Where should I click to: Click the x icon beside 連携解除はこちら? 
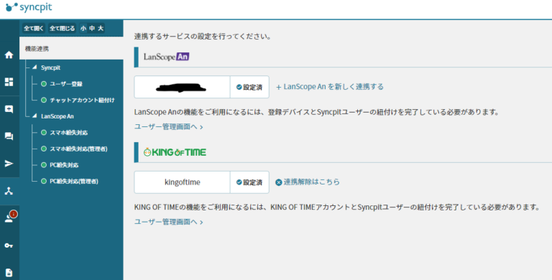(x=278, y=182)
